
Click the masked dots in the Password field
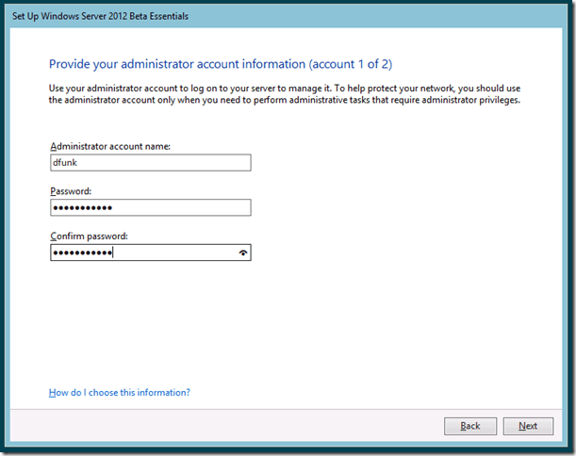tap(82, 207)
